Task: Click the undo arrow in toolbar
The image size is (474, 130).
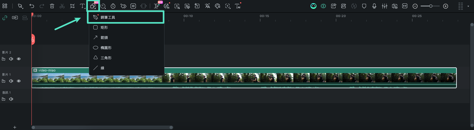Action: [x=32, y=6]
